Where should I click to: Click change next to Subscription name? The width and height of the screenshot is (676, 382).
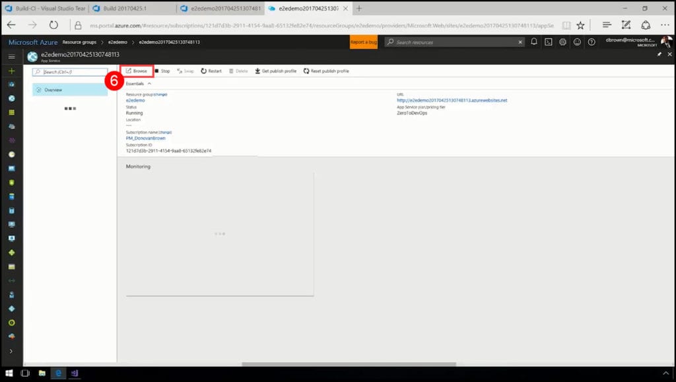coord(165,132)
